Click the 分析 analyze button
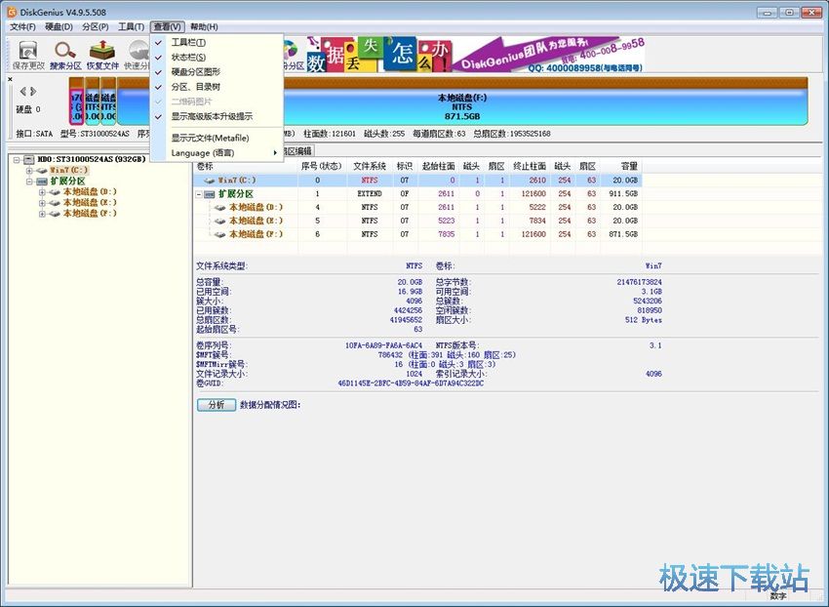The height and width of the screenshot is (607, 829). pos(217,405)
